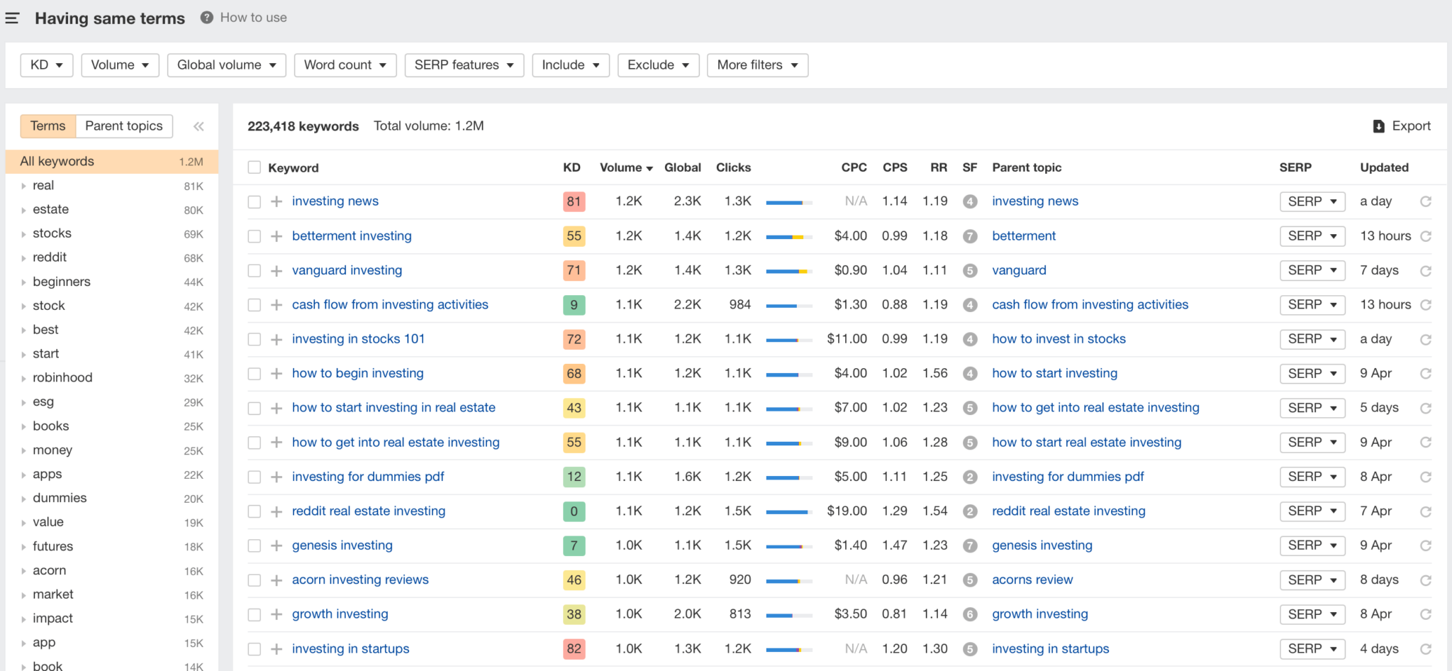Open parent topic 'acorns review' link
The height and width of the screenshot is (671, 1452).
[x=1032, y=580]
